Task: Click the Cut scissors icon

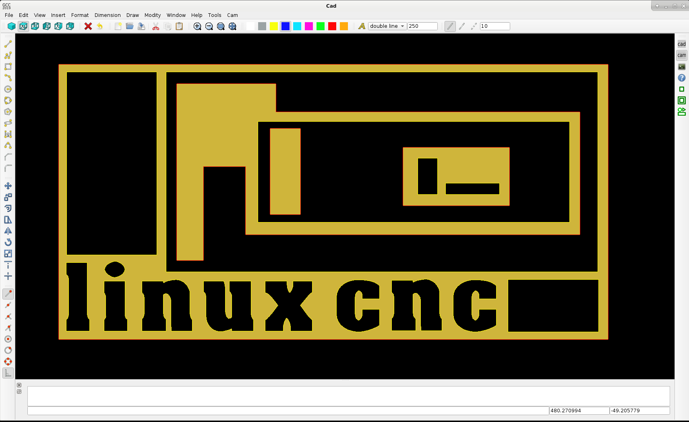Action: coord(156,26)
